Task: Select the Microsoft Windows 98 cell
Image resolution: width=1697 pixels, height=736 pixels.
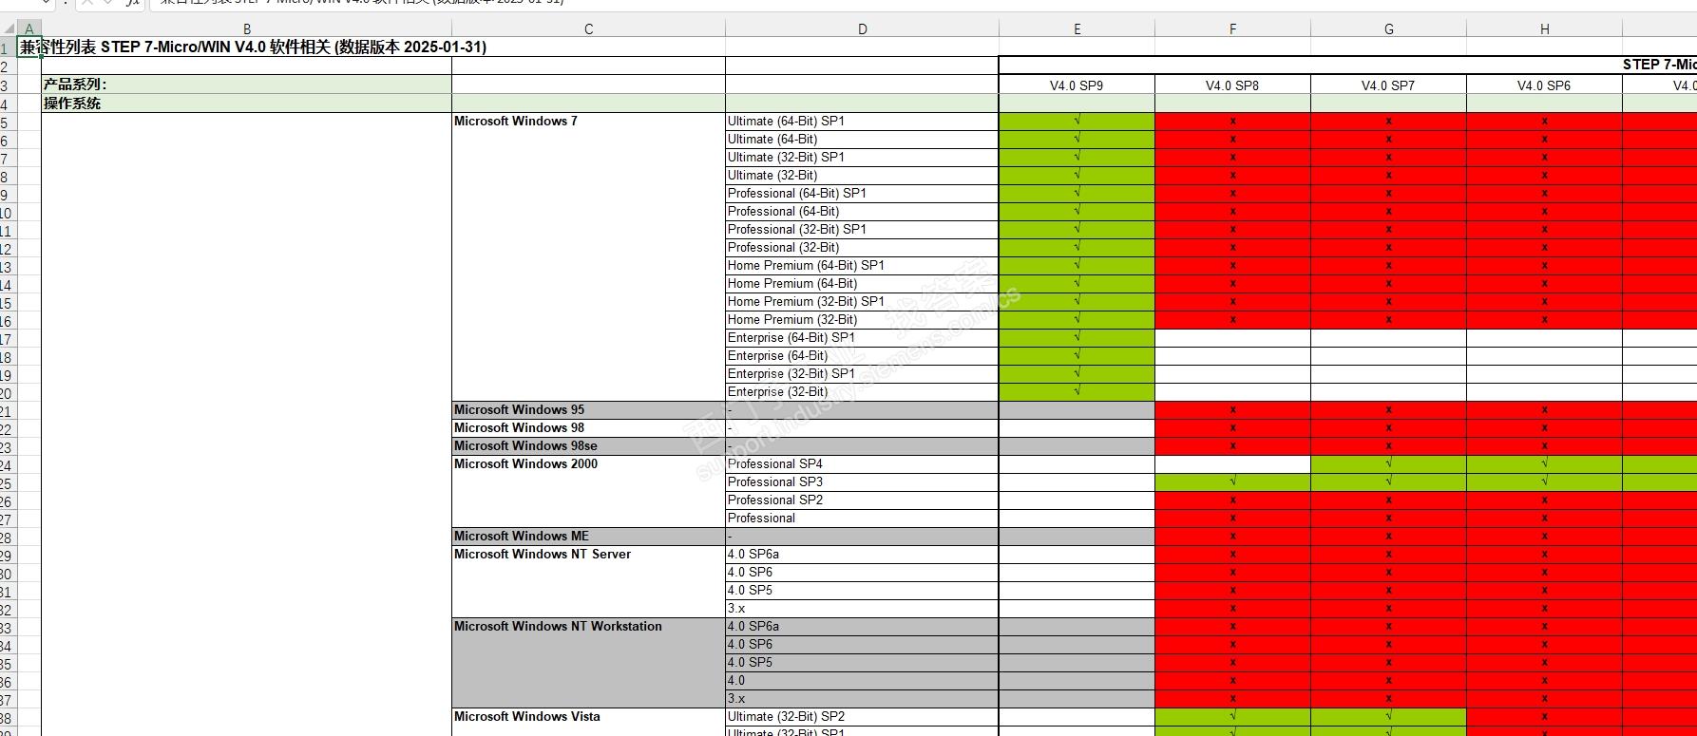Action: (x=589, y=428)
